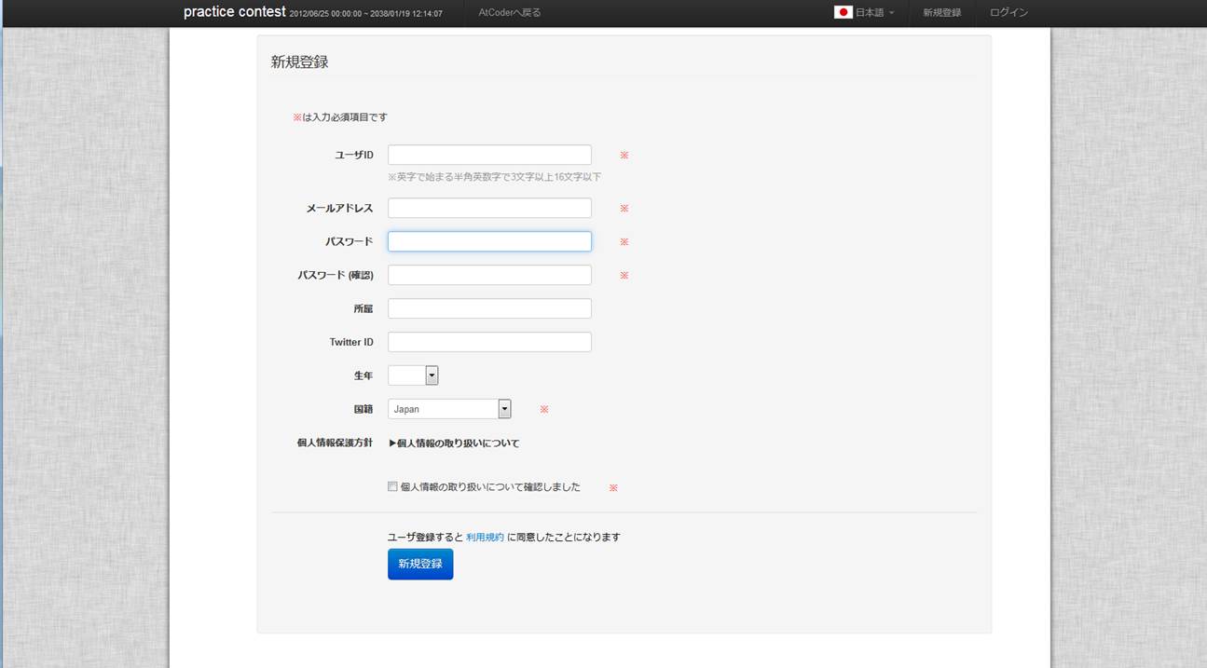Image resolution: width=1207 pixels, height=668 pixels.
Task: Click the contest date range text
Action: (366, 14)
